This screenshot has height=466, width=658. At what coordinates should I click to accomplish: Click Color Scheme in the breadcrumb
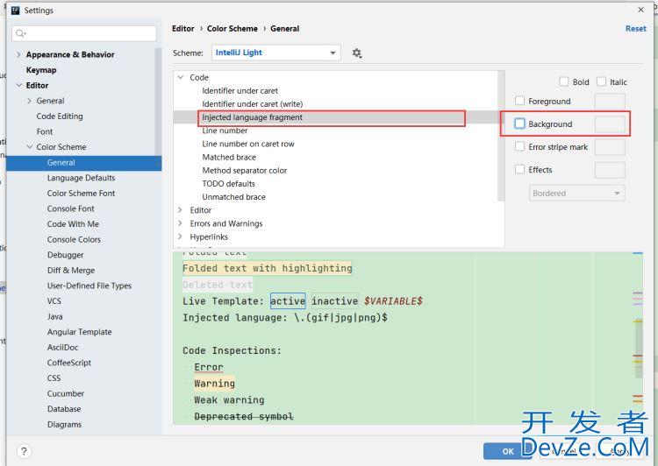232,29
